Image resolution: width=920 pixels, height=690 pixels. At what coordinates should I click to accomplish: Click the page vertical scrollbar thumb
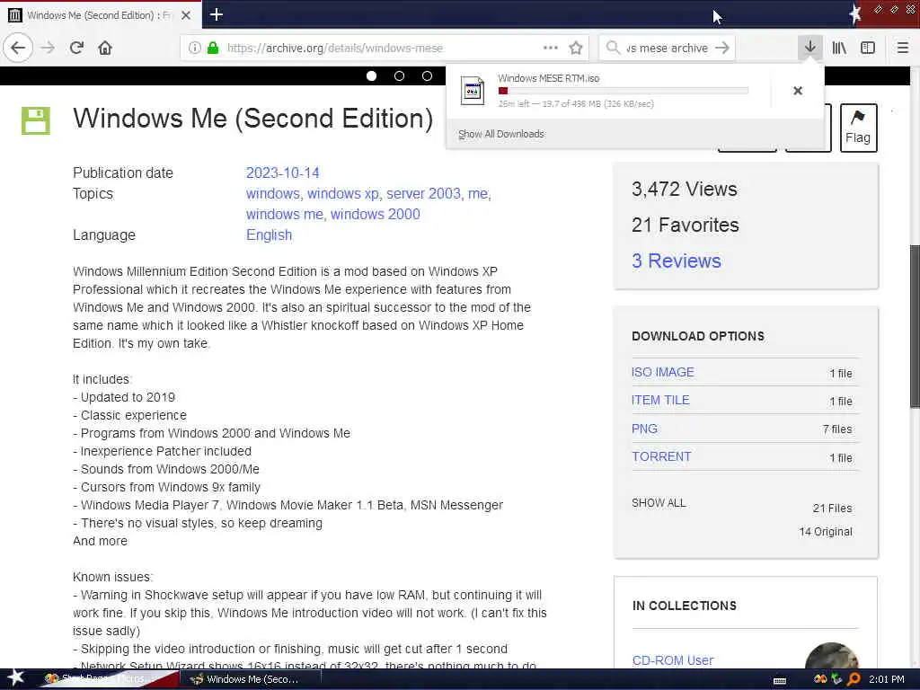[x=914, y=325]
